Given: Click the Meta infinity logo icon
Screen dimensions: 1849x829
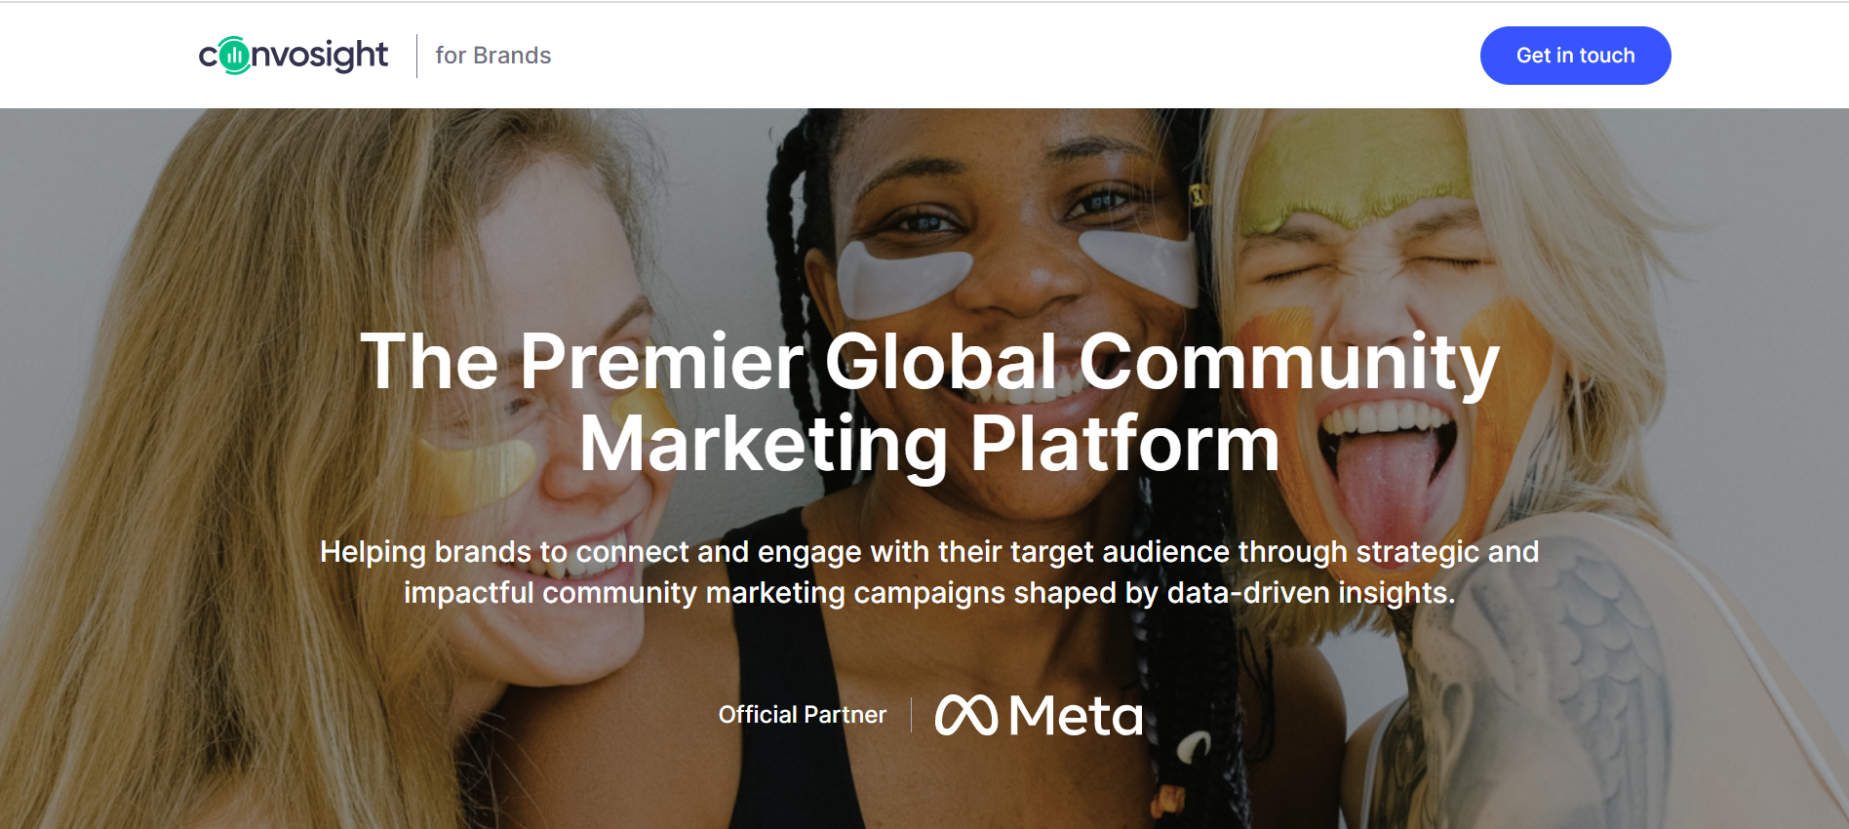Looking at the screenshot, I should (965, 715).
